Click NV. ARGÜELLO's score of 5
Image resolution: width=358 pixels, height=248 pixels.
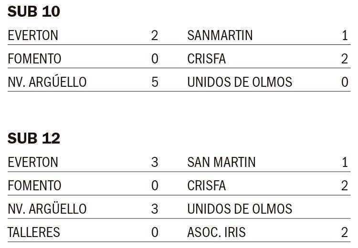tap(154, 82)
